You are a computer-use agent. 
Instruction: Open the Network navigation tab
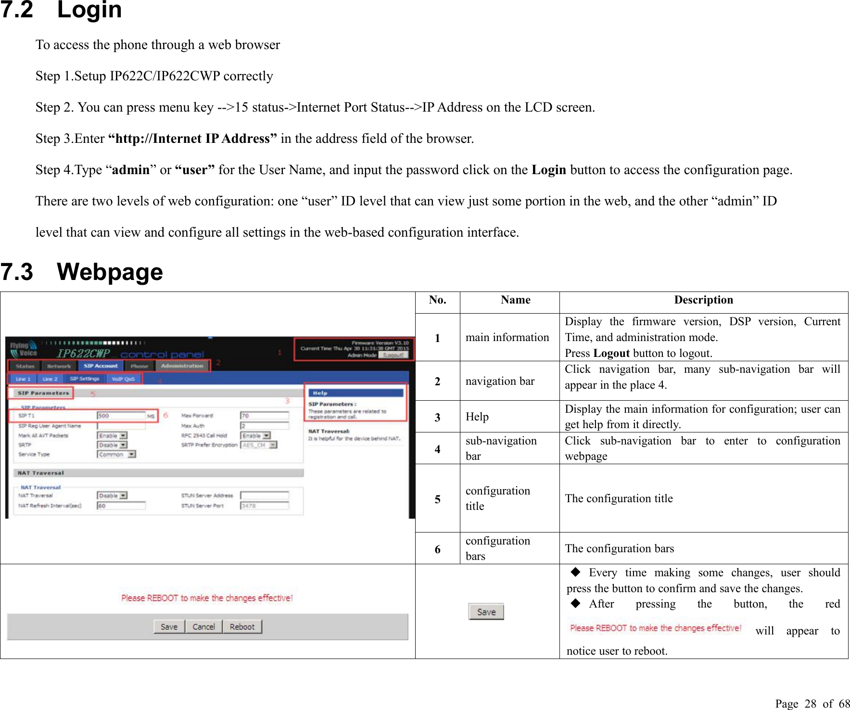[59, 366]
